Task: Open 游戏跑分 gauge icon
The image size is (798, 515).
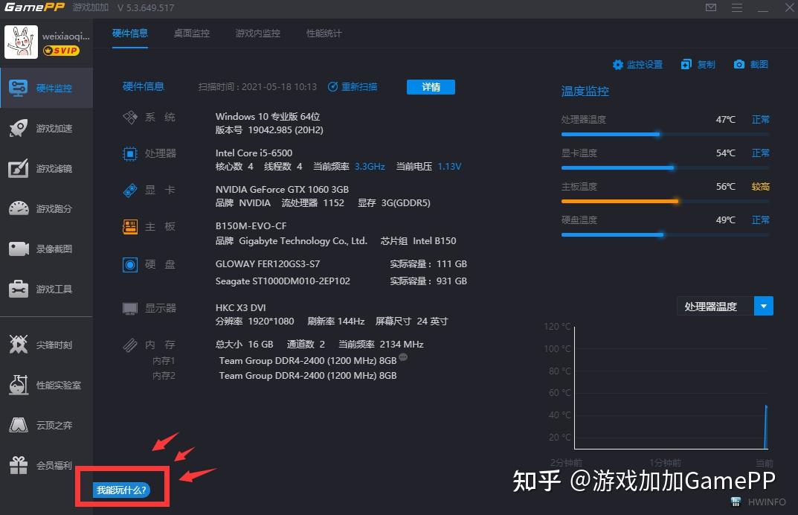Action: pos(19,208)
